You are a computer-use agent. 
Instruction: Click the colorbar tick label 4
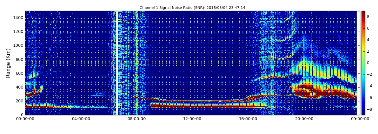pyautogui.click(x=368, y=40)
